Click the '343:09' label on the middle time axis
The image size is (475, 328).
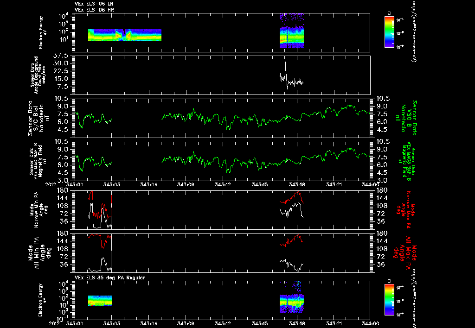pyautogui.click(x=186, y=184)
